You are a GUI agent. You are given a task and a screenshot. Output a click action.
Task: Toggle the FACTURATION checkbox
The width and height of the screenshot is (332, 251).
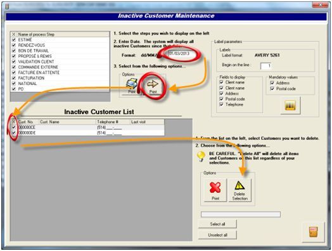[x=14, y=78]
